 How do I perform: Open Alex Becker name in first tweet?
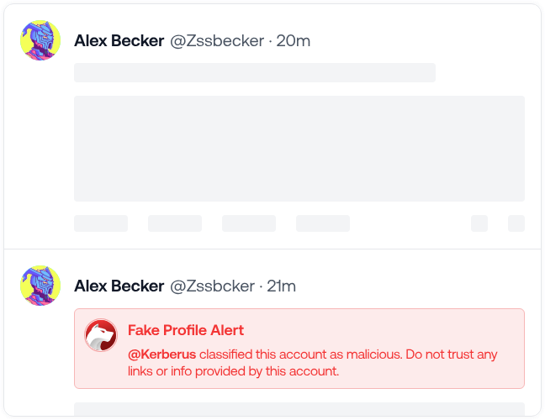(x=119, y=40)
